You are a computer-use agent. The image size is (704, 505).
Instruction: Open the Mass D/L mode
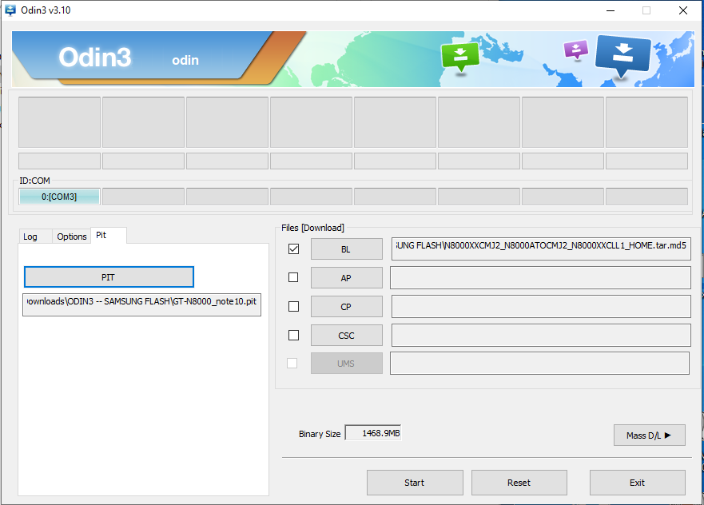coord(649,435)
